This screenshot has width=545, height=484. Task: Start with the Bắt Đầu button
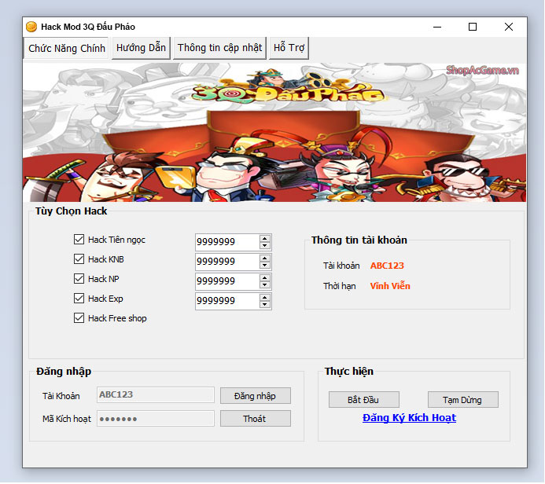pos(363,400)
